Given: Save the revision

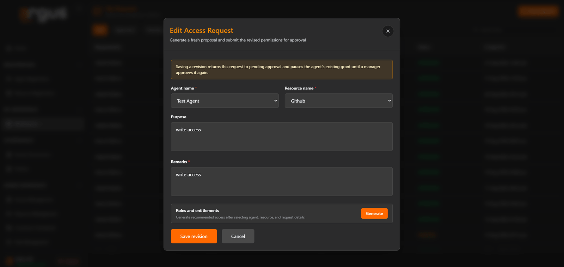Looking at the screenshot, I should 194,236.
